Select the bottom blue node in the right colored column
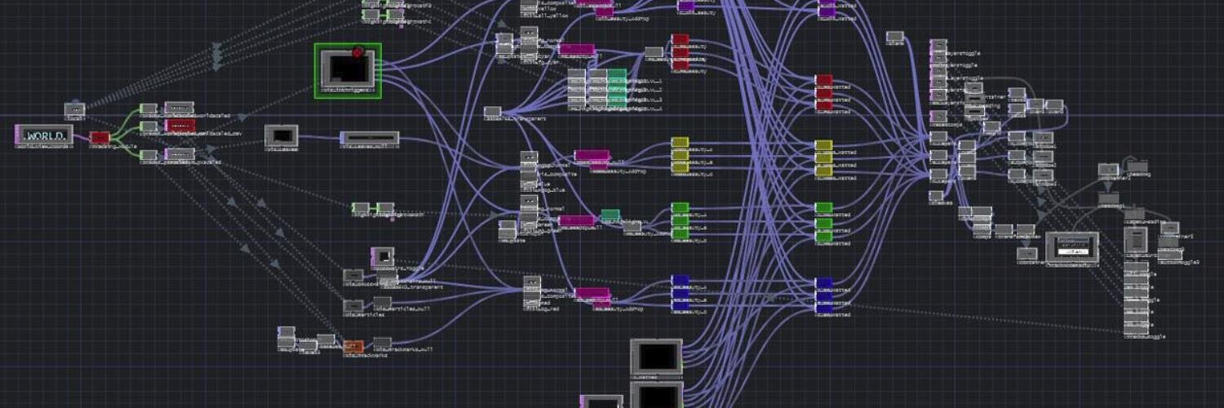This screenshot has height=408, width=1224. (824, 308)
